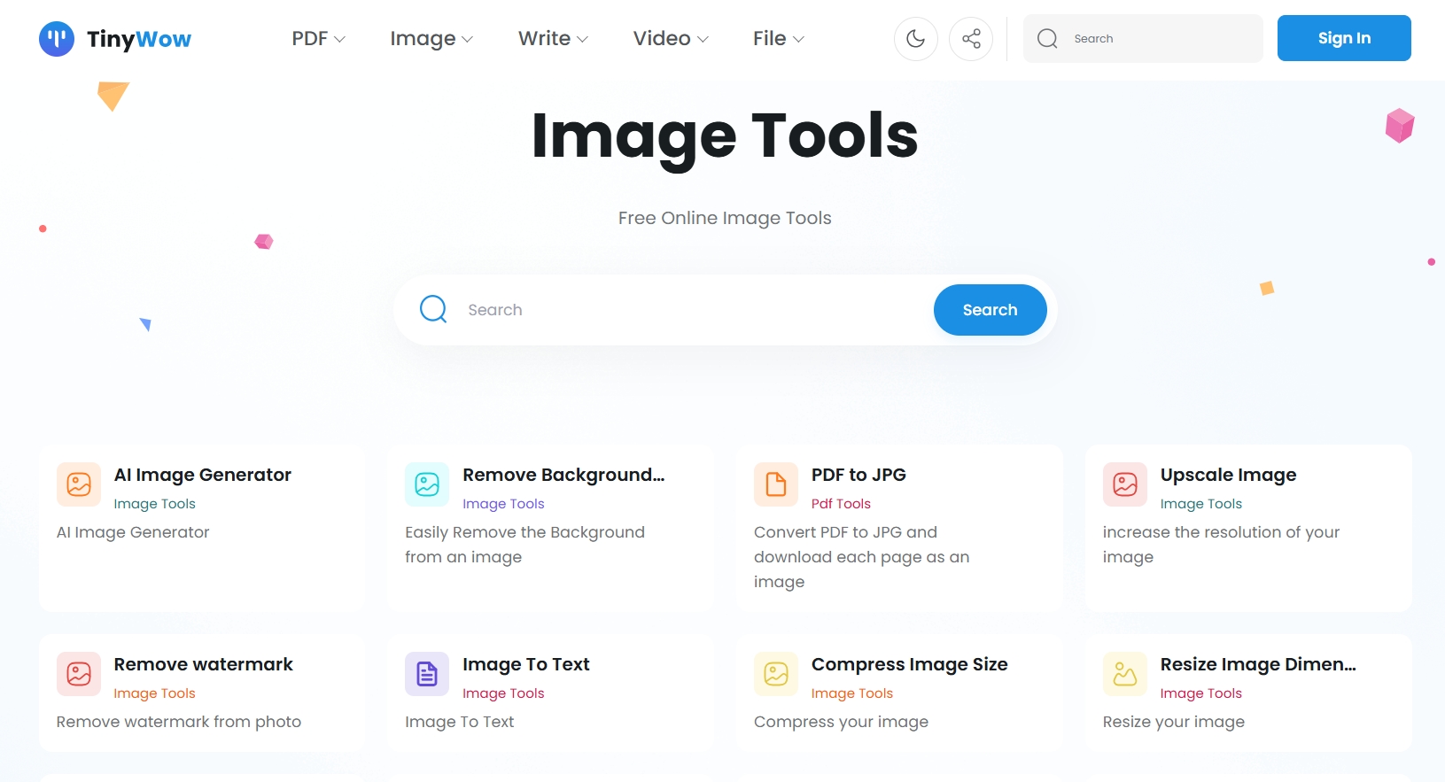The height and width of the screenshot is (782, 1445).
Task: Click the TinyWow logo icon
Action: 57,39
